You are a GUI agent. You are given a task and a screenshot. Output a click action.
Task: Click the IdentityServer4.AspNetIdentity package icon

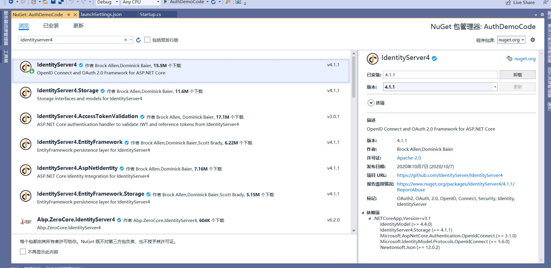(26, 170)
